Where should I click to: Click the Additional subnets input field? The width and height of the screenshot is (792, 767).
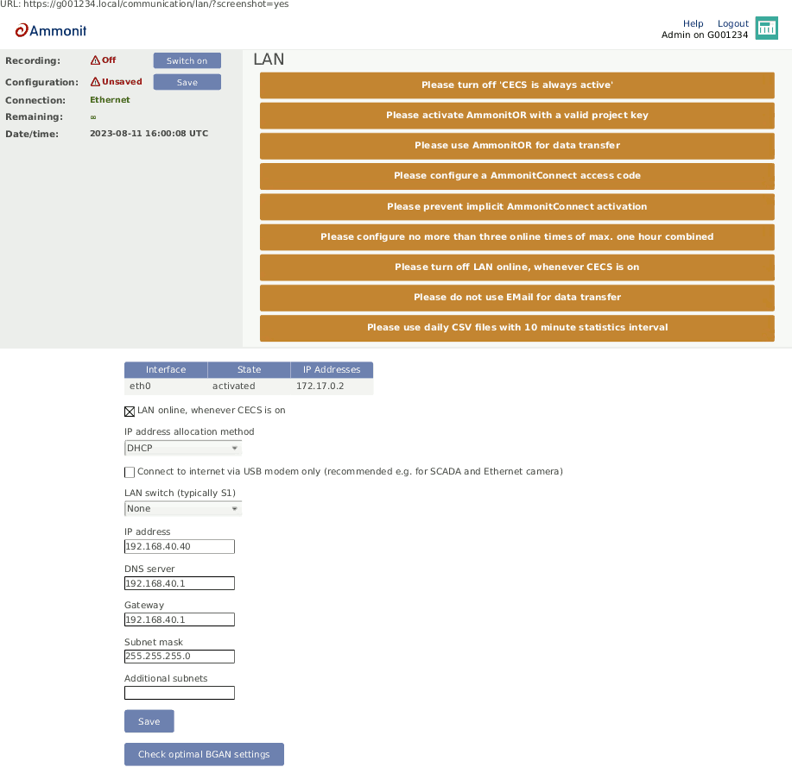coord(179,693)
